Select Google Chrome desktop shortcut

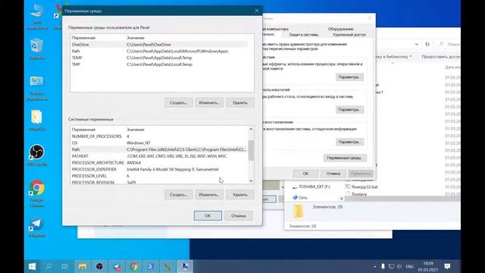tap(37, 193)
